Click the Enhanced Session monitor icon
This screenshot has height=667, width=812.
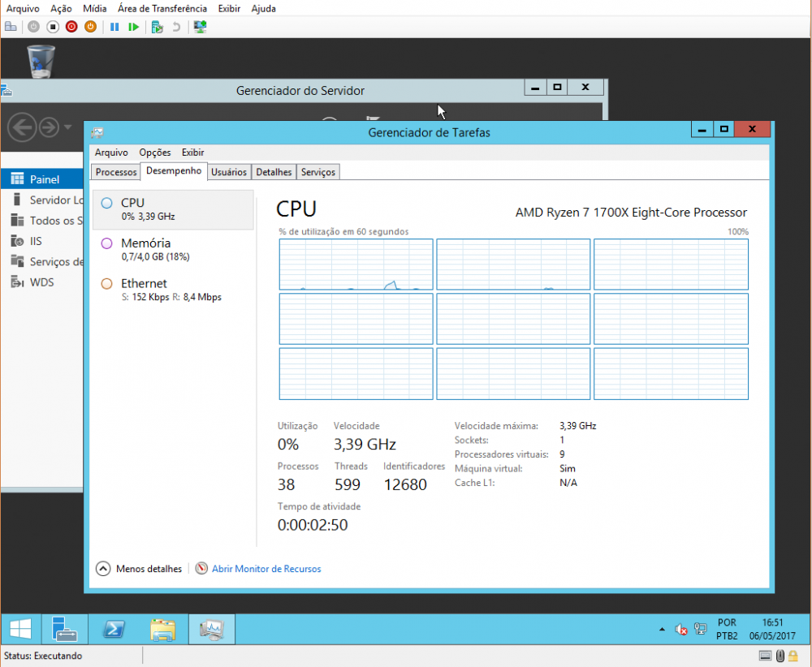tap(200, 27)
